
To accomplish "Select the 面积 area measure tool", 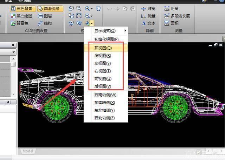I will click(171, 23).
